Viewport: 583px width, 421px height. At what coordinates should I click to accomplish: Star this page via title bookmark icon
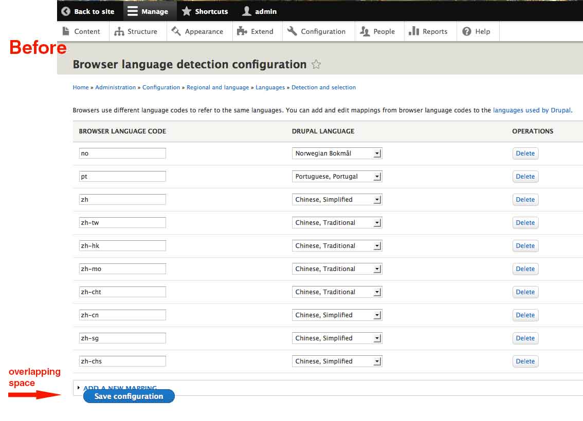(x=316, y=64)
